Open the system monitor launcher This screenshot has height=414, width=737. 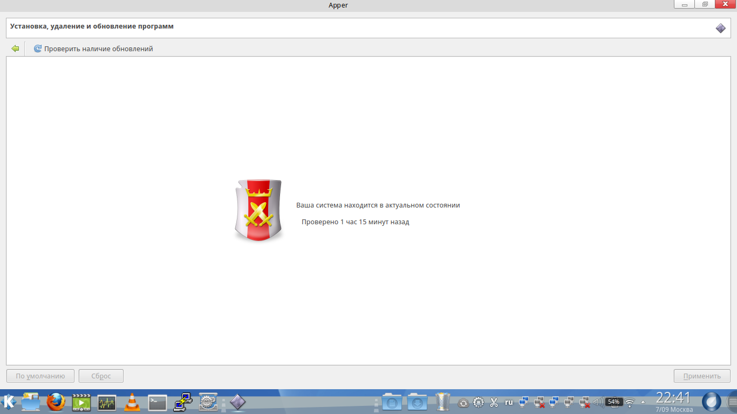tap(107, 402)
